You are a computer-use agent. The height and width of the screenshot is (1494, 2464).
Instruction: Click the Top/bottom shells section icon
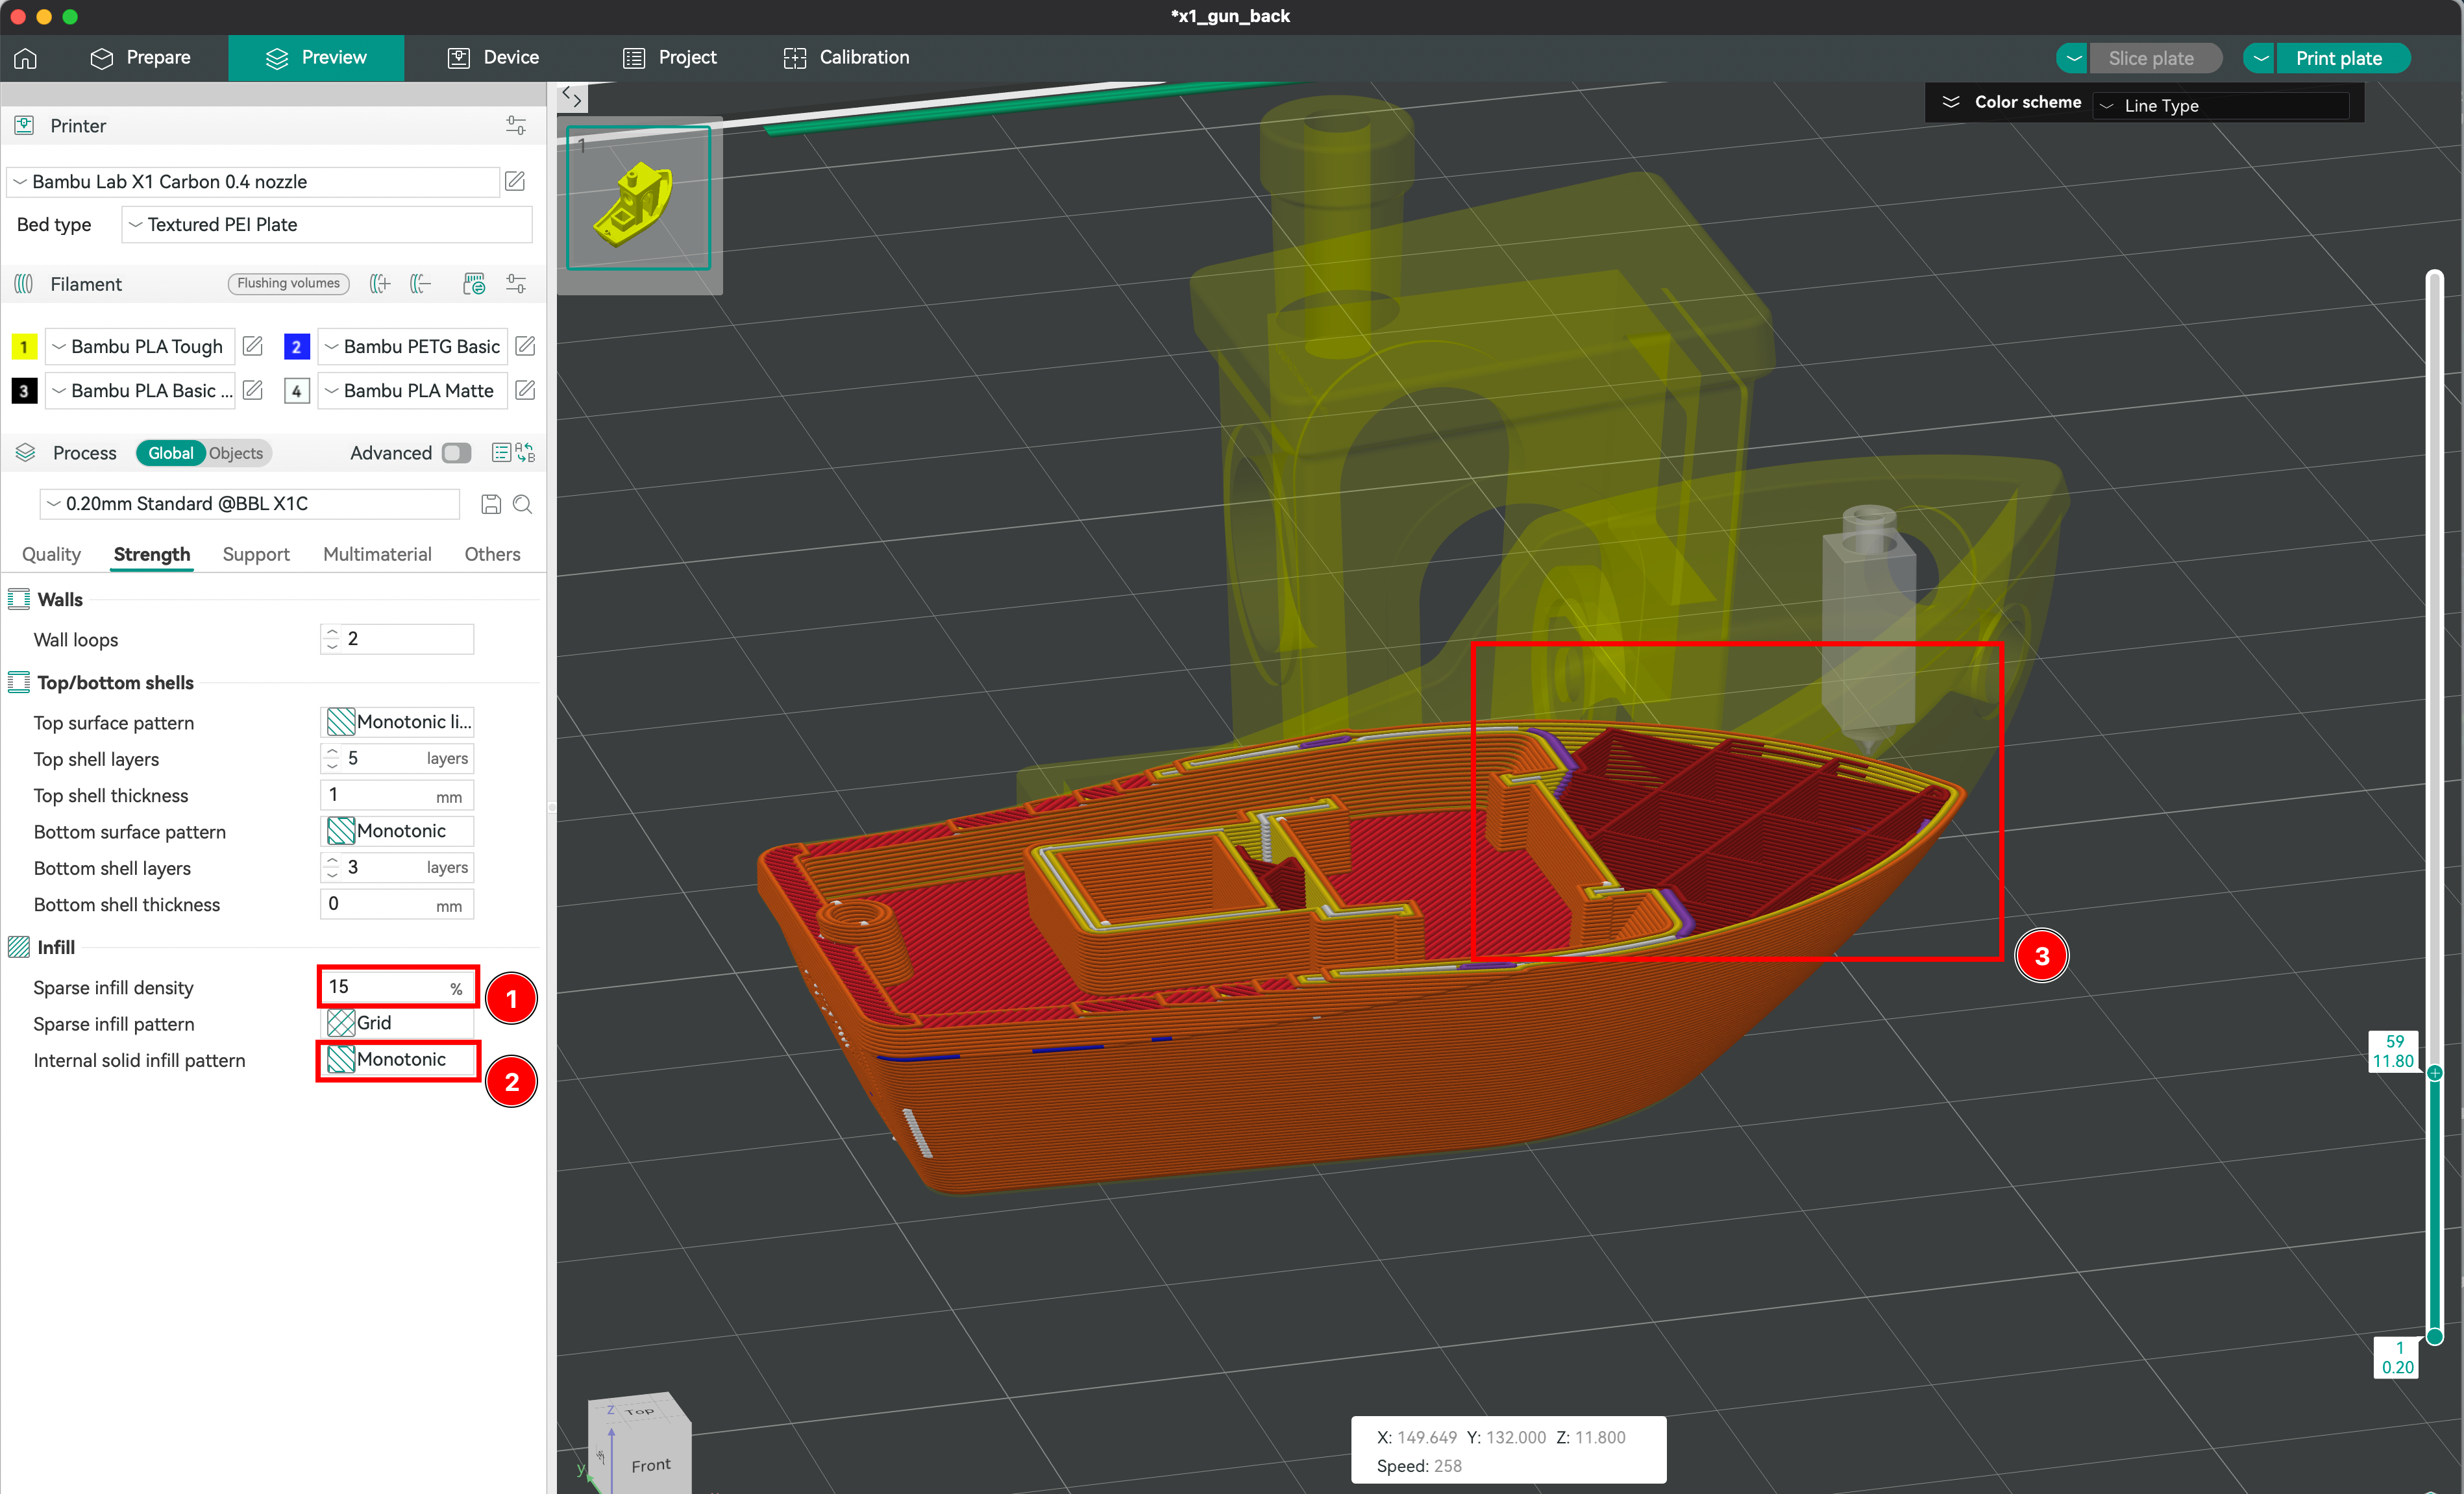coord(19,682)
